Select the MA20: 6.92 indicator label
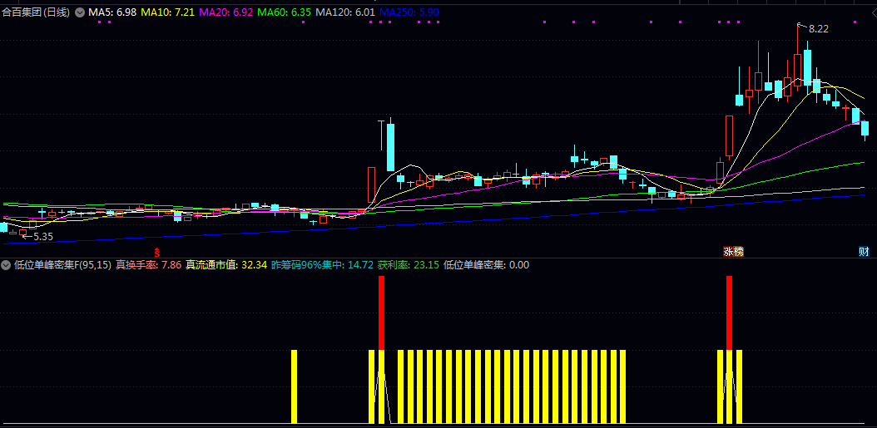Screen dimensions: 877x428 226,12
